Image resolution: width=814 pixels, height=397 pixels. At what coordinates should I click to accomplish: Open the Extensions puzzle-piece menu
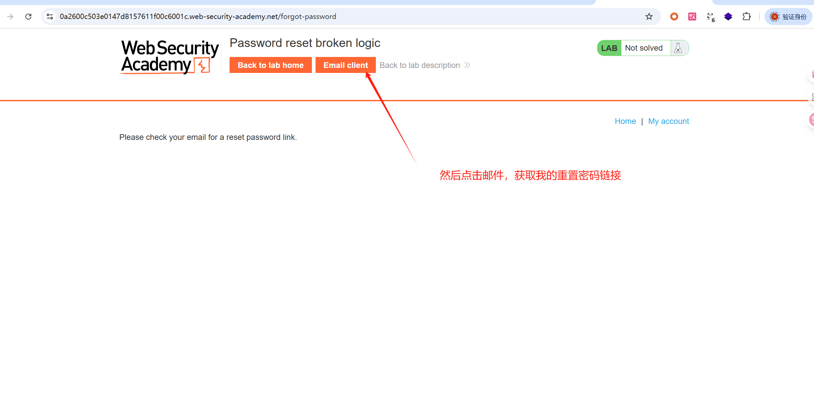pos(746,16)
